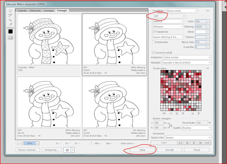
Task: Click the Percentuale input field
Action: coord(202,123)
